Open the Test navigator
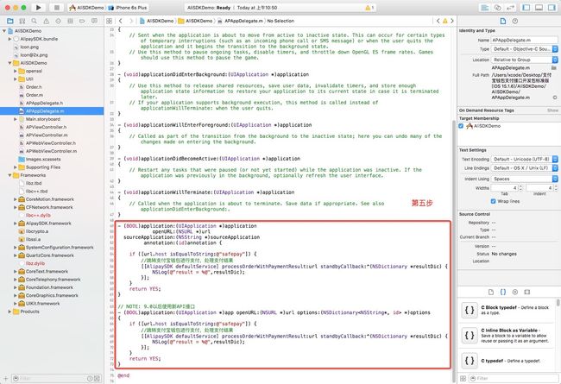Viewport: 561px width, 384px height. coord(58,21)
